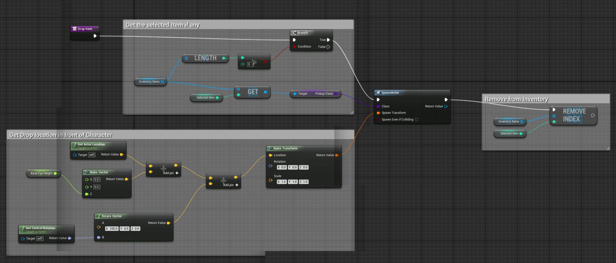Grab the resize handle of Remove from Inventory comment
The height and width of the screenshot is (263, 616).
608,148
